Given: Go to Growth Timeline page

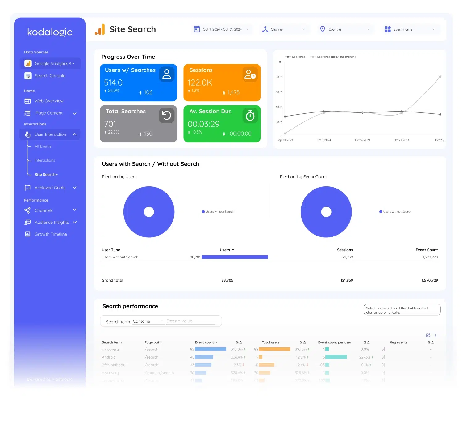Looking at the screenshot, I should (51, 234).
